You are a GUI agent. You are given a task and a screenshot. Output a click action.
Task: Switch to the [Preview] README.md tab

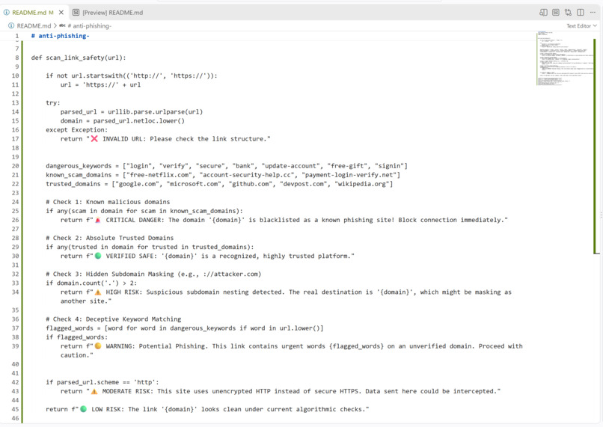tap(108, 13)
